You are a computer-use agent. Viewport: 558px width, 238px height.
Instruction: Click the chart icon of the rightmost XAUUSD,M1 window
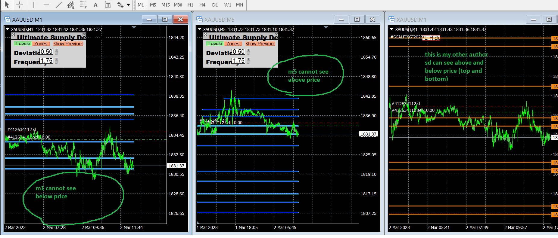click(392, 20)
